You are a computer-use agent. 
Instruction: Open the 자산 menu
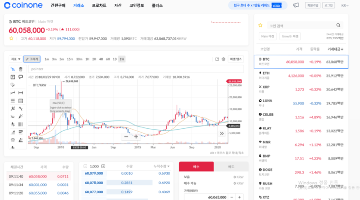[118, 5]
